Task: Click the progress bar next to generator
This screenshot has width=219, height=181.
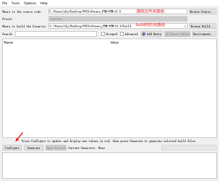Action: tap(189, 148)
